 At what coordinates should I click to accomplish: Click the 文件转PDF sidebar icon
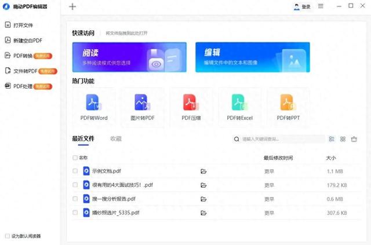point(8,71)
